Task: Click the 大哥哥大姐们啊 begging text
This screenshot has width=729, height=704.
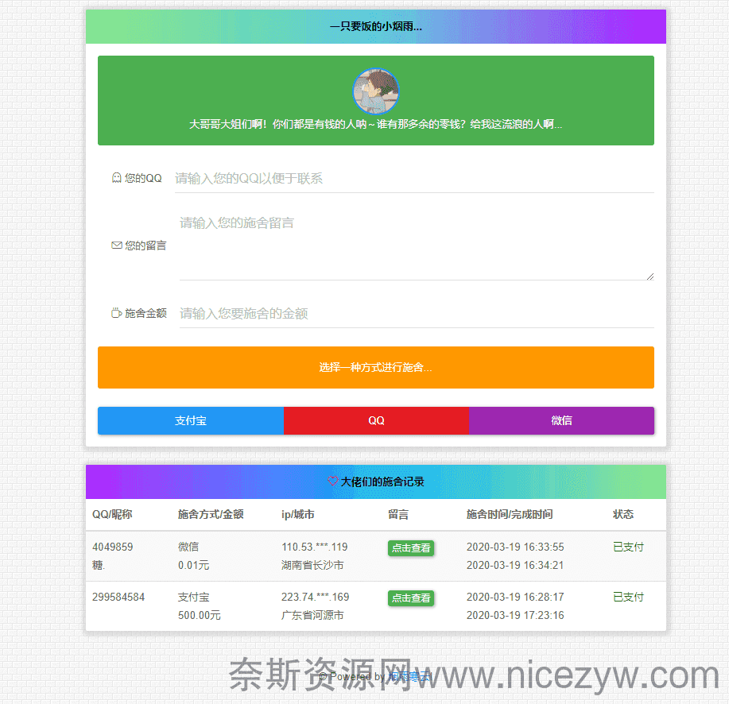Action: pyautogui.click(x=376, y=124)
